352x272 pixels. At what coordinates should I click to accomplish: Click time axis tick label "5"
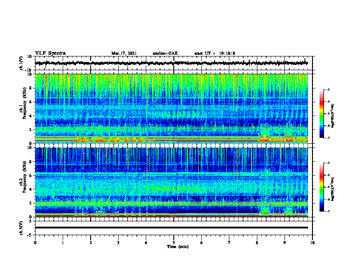(174, 243)
